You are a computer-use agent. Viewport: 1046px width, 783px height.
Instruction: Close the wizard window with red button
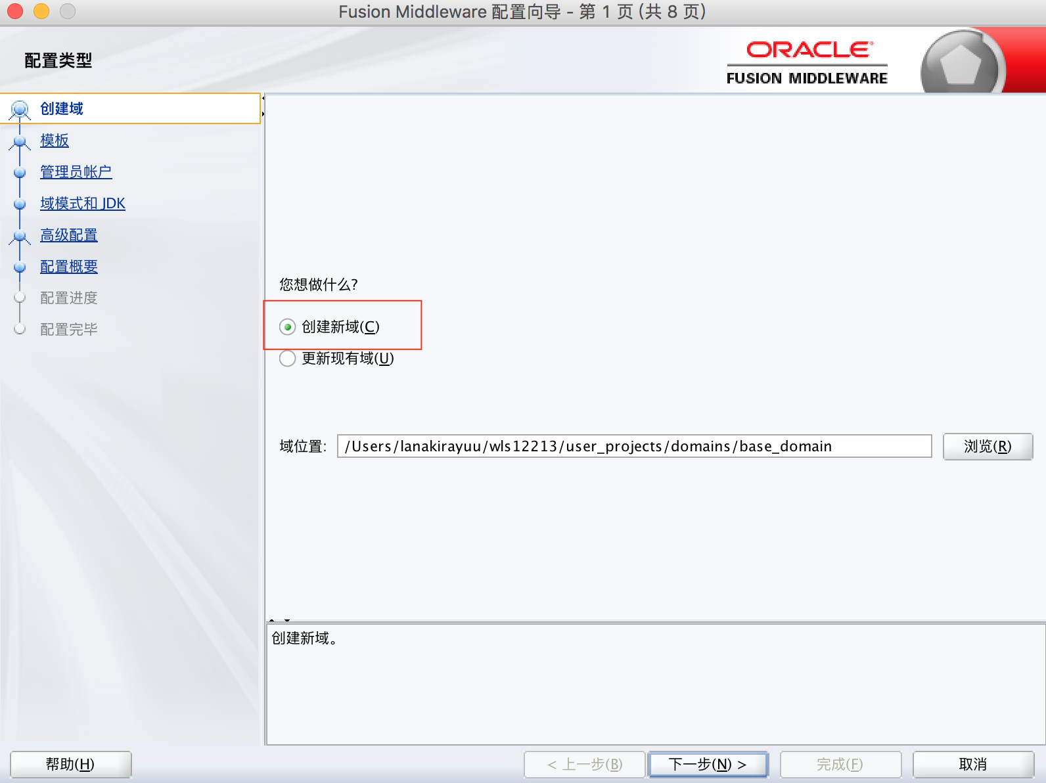click(x=14, y=11)
